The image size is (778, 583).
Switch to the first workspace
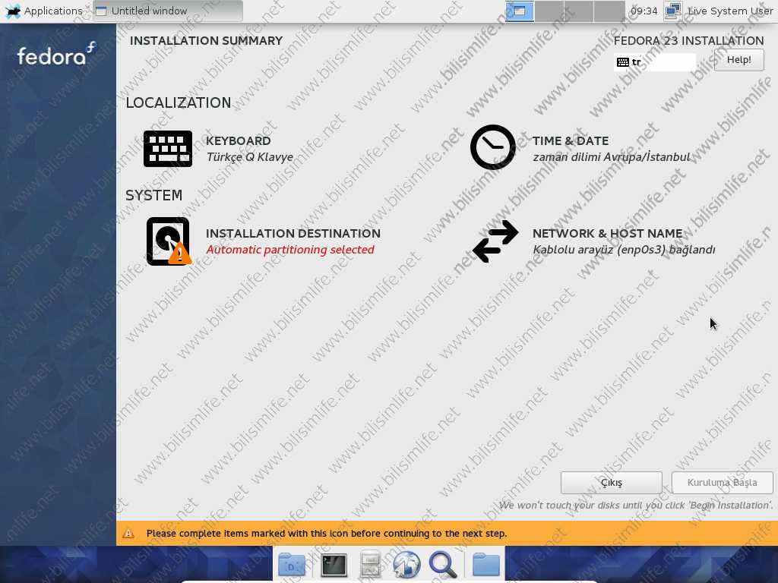pos(520,11)
